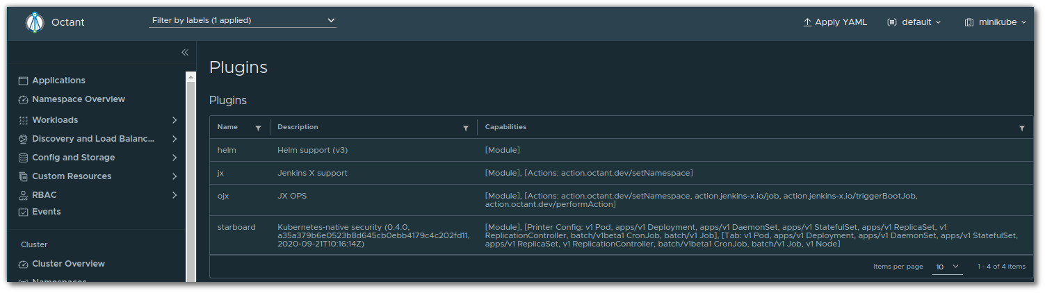1045x293 pixels.
Task: Click 'JX OPS' description cell
Action: [292, 196]
